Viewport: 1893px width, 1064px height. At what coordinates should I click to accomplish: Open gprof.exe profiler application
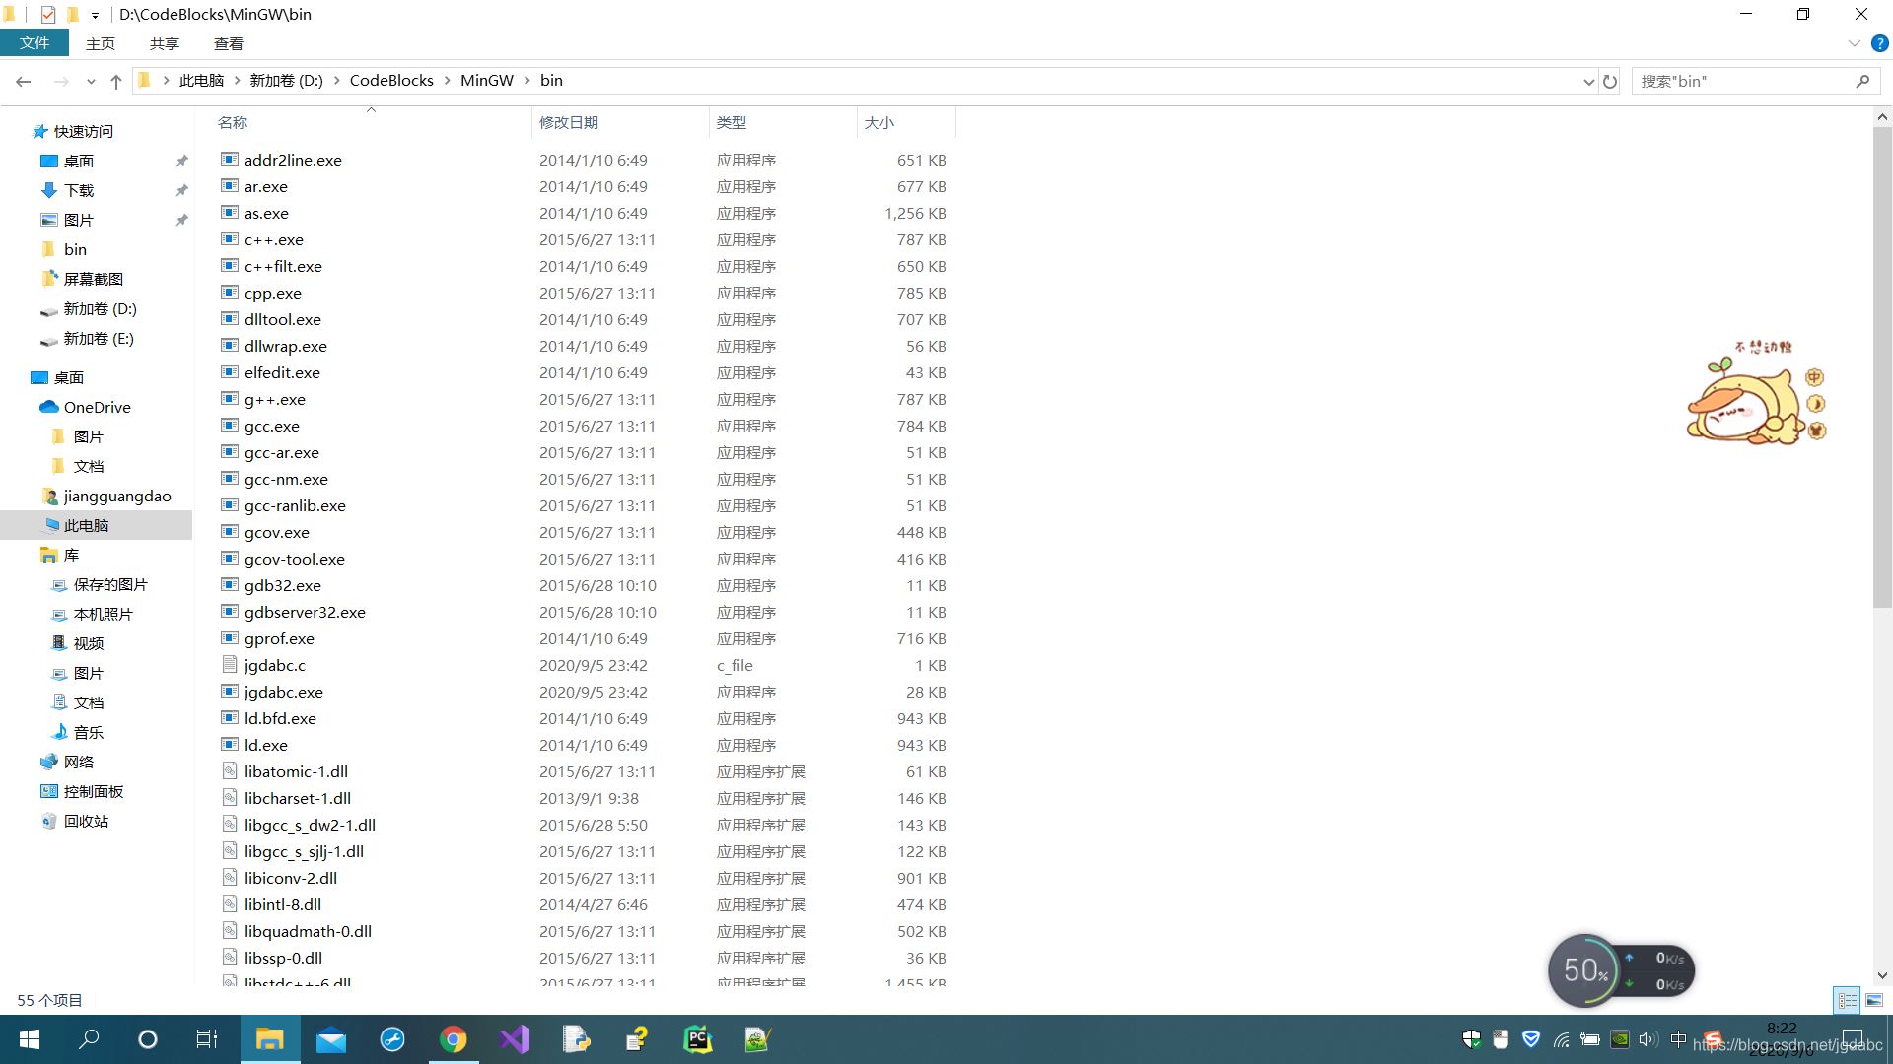click(x=277, y=637)
